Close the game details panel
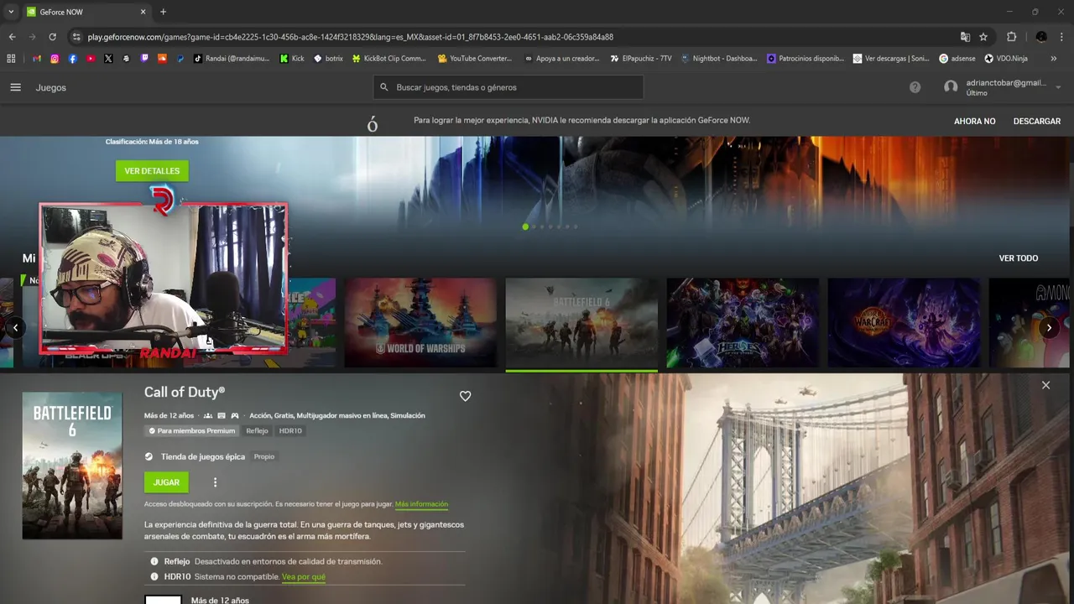This screenshot has height=604, width=1074. click(x=1045, y=385)
